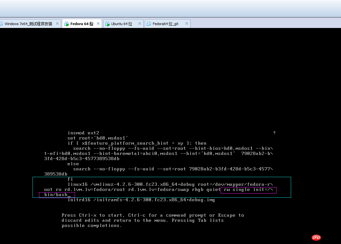Click the 'linux16 /vmlinuz-4.2.6-300' kernel line
The height and width of the screenshot is (244, 341).
click(x=170, y=185)
